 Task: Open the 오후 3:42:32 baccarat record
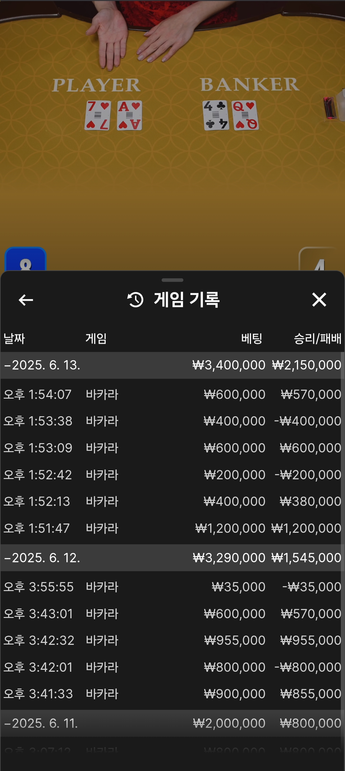172,640
